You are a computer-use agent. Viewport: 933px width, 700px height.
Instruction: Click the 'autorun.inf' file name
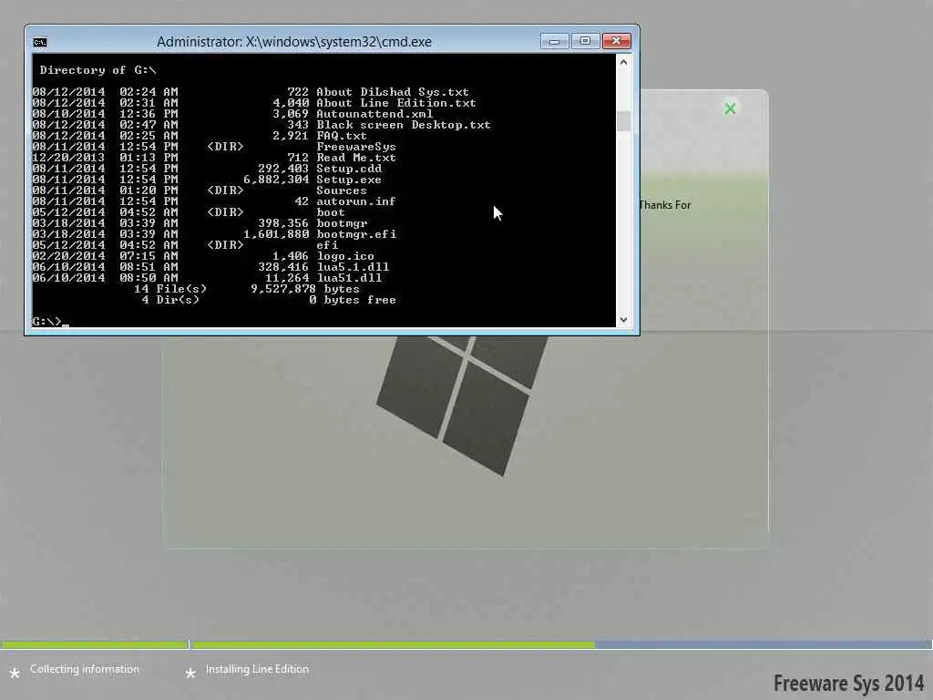pyautogui.click(x=356, y=201)
